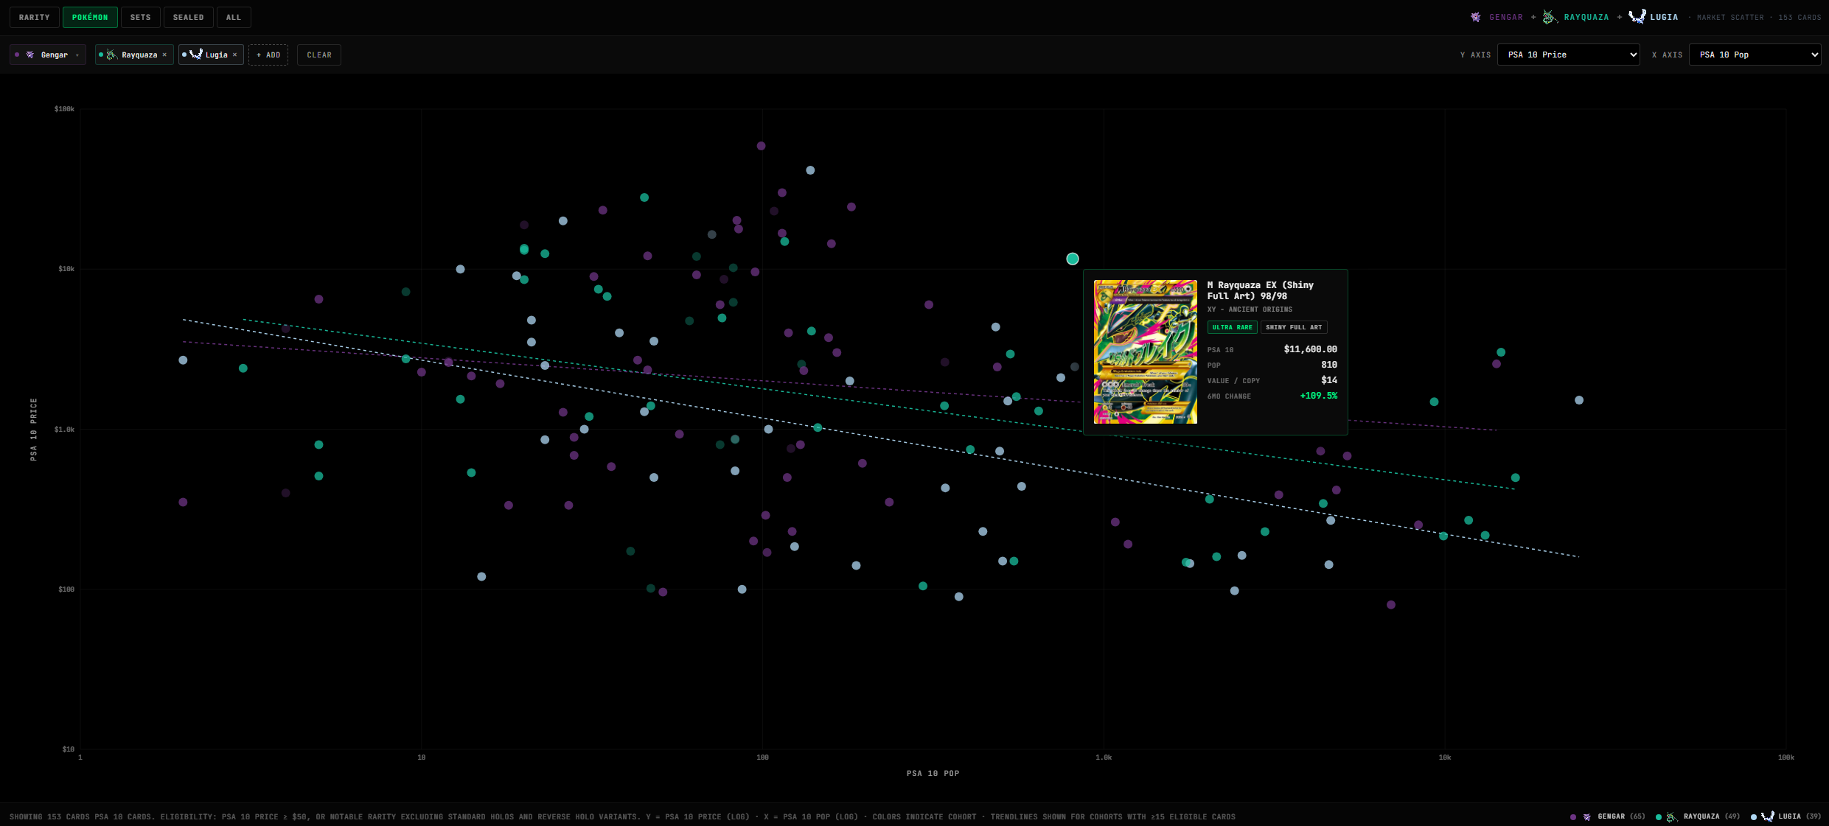1829x826 pixels.
Task: Open the Y Axis PSA 10 Price dropdown
Action: [x=1568, y=55]
